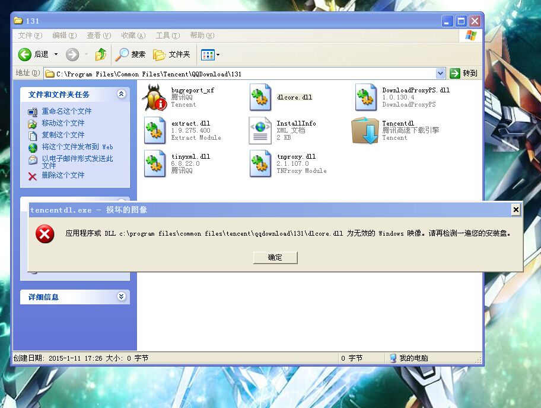Image resolution: width=541 pixels, height=408 pixels.
Task: Click the 创建日期 status bar text
Action: point(81,358)
